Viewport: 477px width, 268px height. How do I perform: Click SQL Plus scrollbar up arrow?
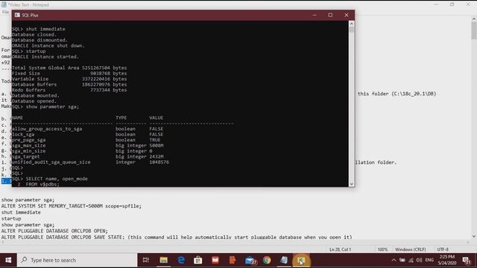352,23
